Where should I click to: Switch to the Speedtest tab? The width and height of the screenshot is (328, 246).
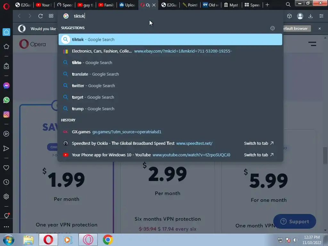tap(65, 5)
